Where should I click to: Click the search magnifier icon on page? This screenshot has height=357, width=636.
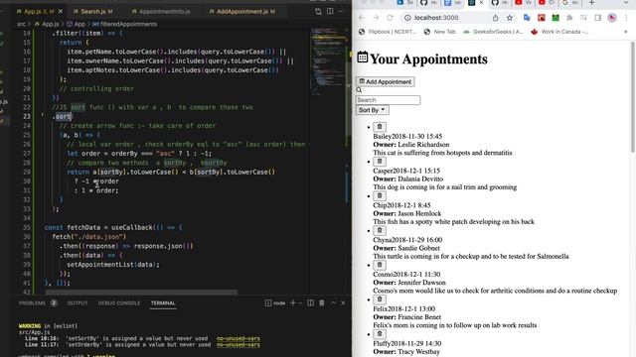[359, 90]
